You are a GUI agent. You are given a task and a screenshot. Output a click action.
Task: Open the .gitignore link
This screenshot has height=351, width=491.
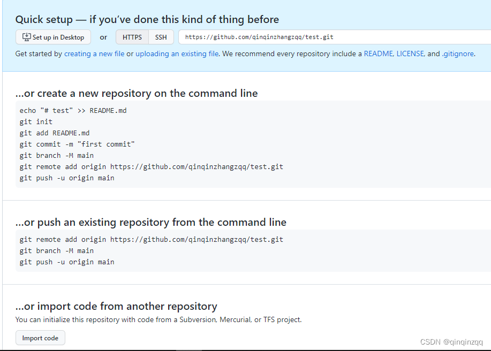[458, 54]
